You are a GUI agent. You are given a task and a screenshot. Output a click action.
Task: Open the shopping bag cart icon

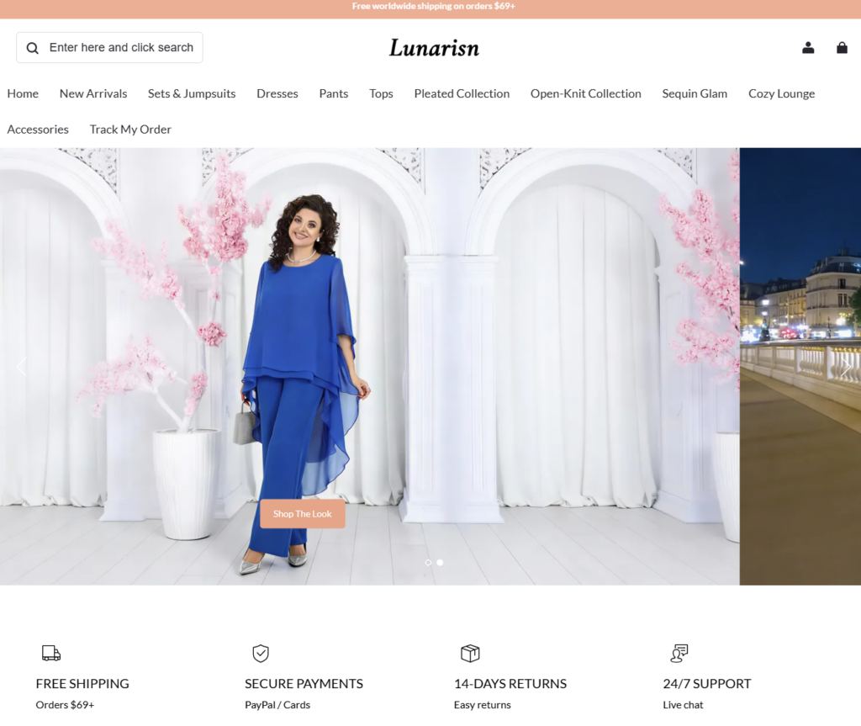[x=842, y=48]
